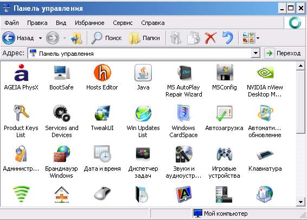Open the Справка menu
The image size is (307, 220).
point(153,23)
